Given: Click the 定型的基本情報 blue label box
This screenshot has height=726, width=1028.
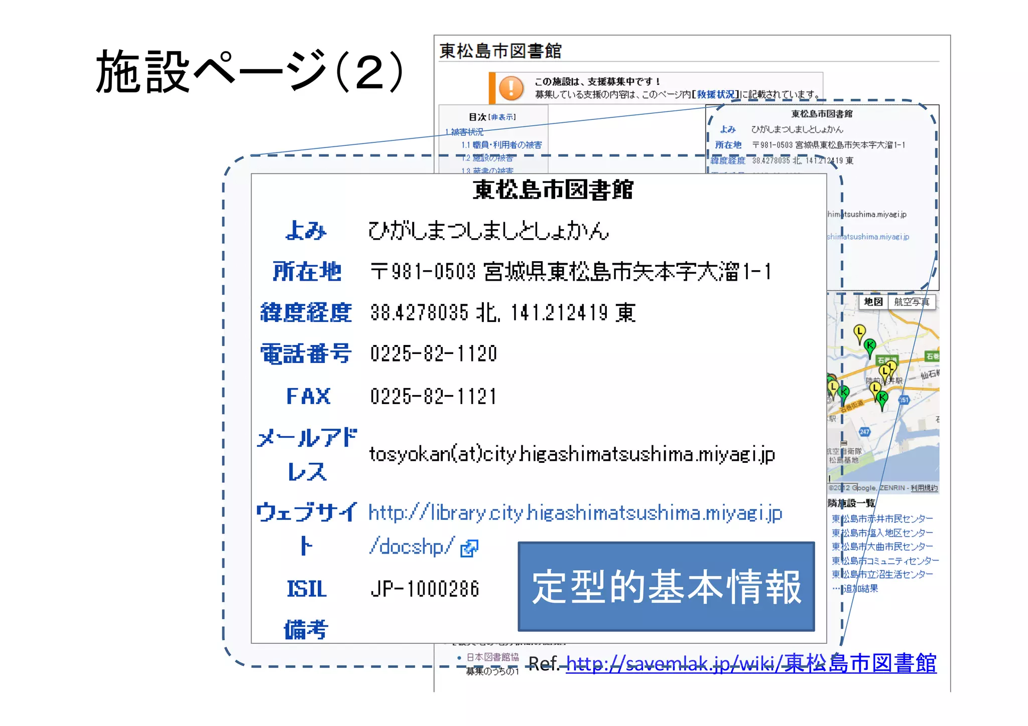Looking at the screenshot, I should 666,586.
